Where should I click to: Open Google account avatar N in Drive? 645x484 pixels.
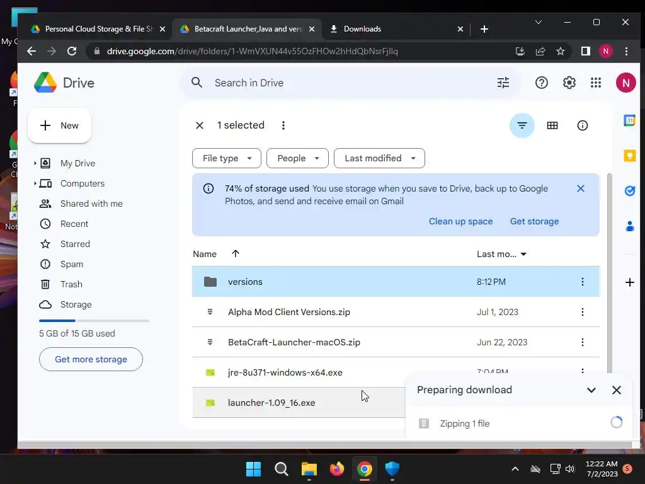point(625,83)
